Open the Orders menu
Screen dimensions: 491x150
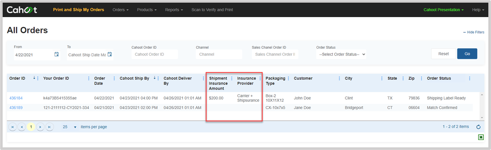121,10
